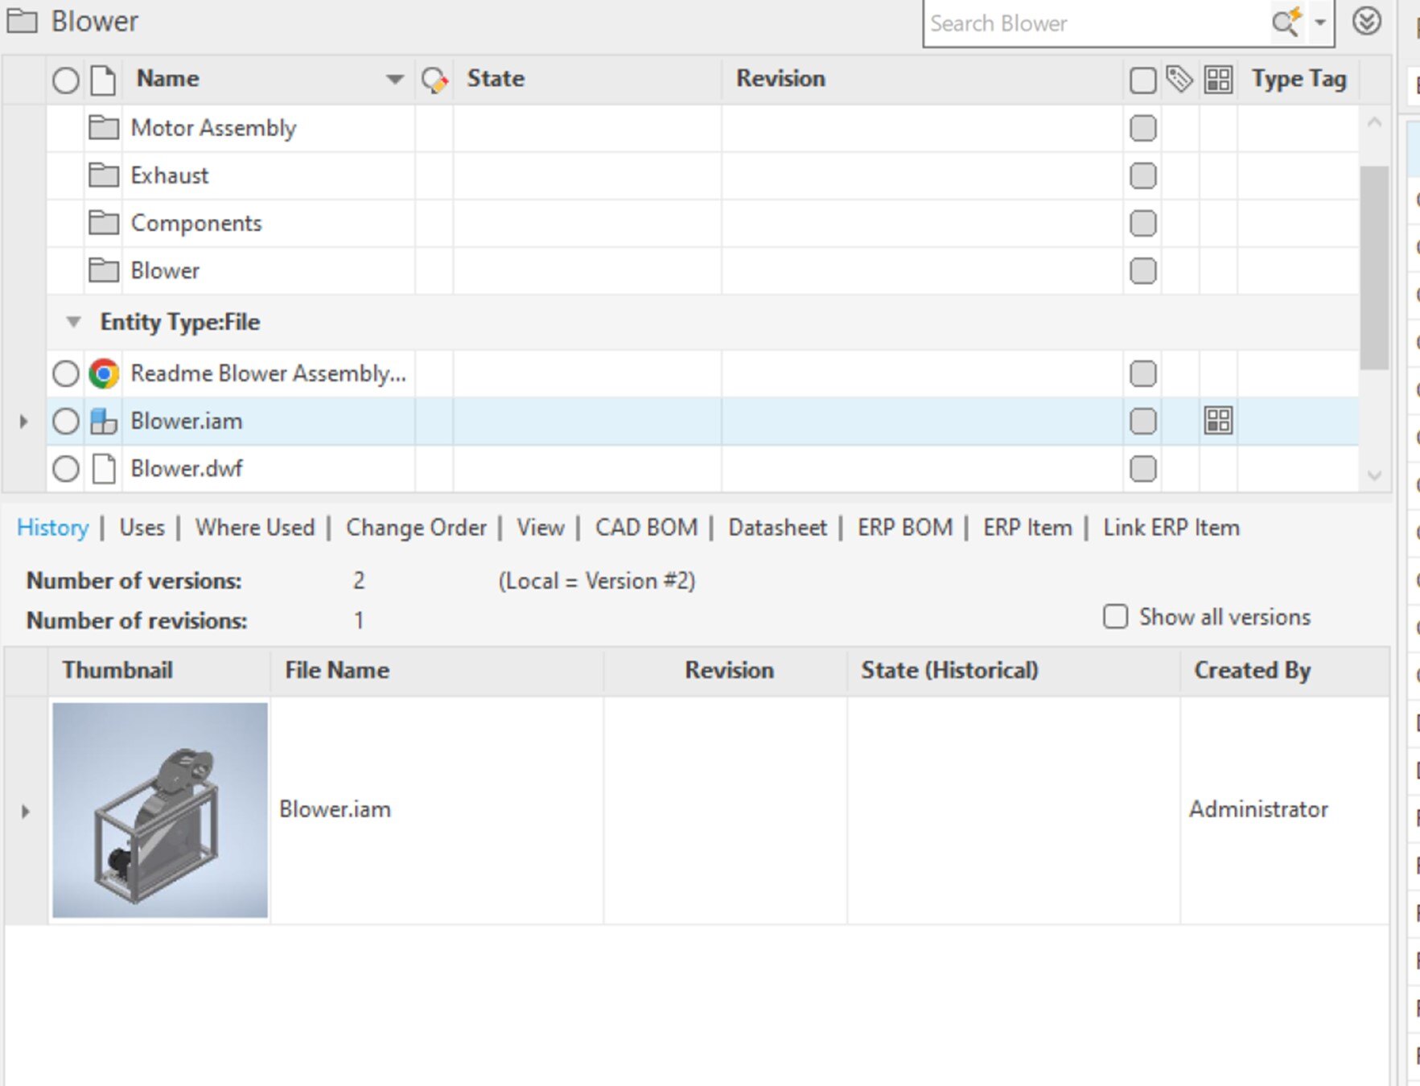The width and height of the screenshot is (1420, 1086).
Task: Check the Motor Assembly row checkbox
Action: (x=1142, y=128)
